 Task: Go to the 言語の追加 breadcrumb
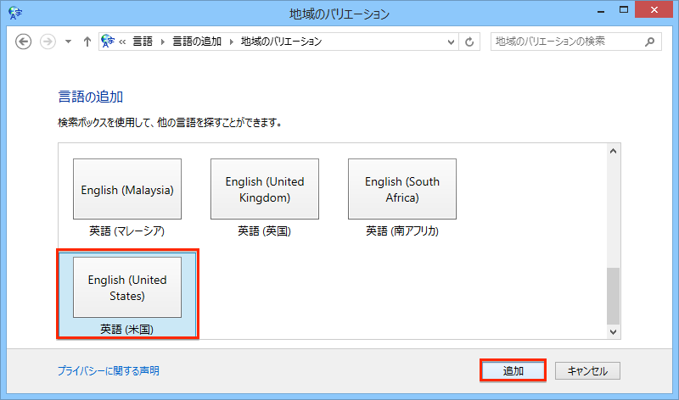point(198,42)
